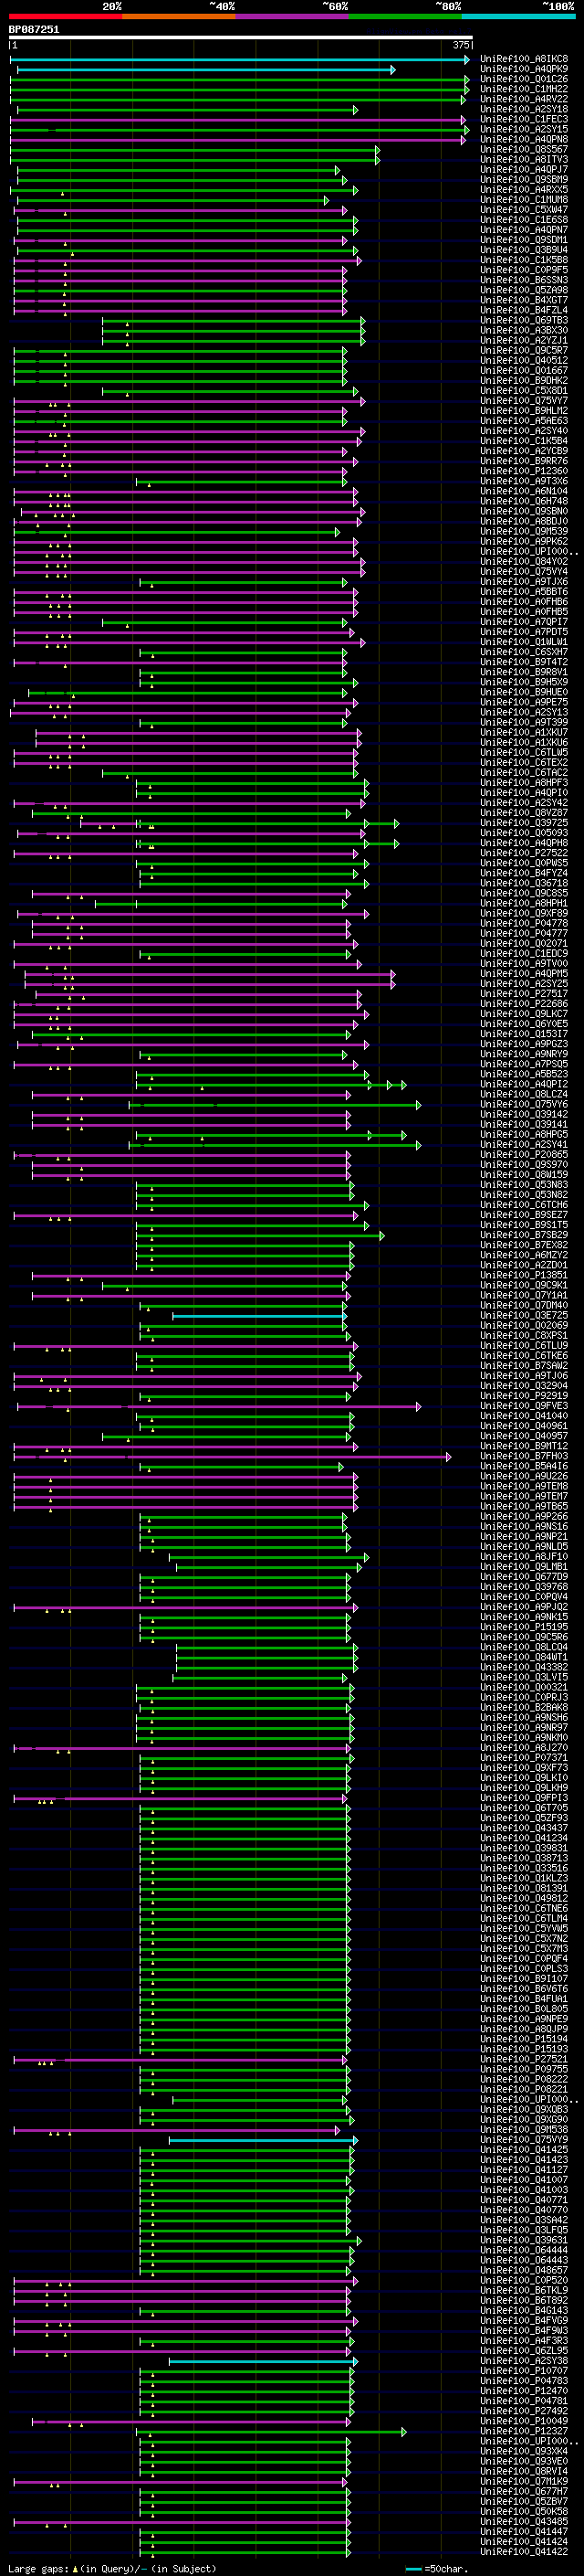584x2576 pixels.
Task: Select the UniRef100_Q15317 hit label
Action: [x=524, y=1034]
